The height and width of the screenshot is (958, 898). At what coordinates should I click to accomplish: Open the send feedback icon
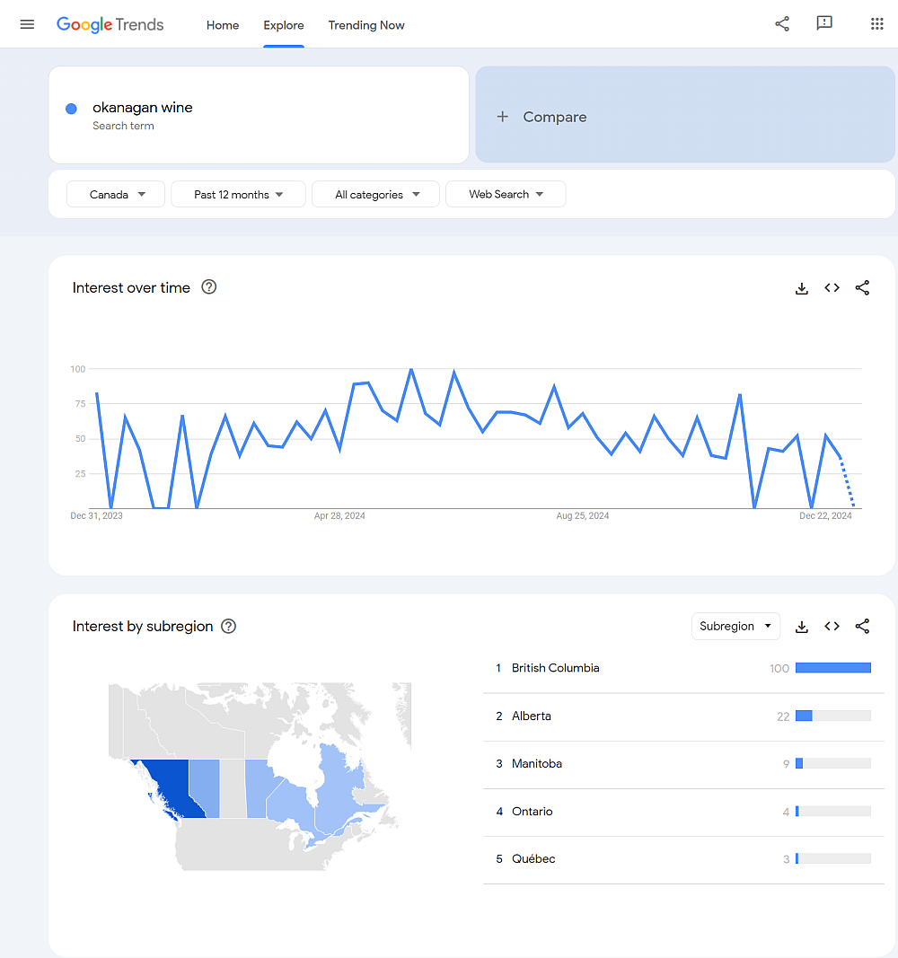823,24
